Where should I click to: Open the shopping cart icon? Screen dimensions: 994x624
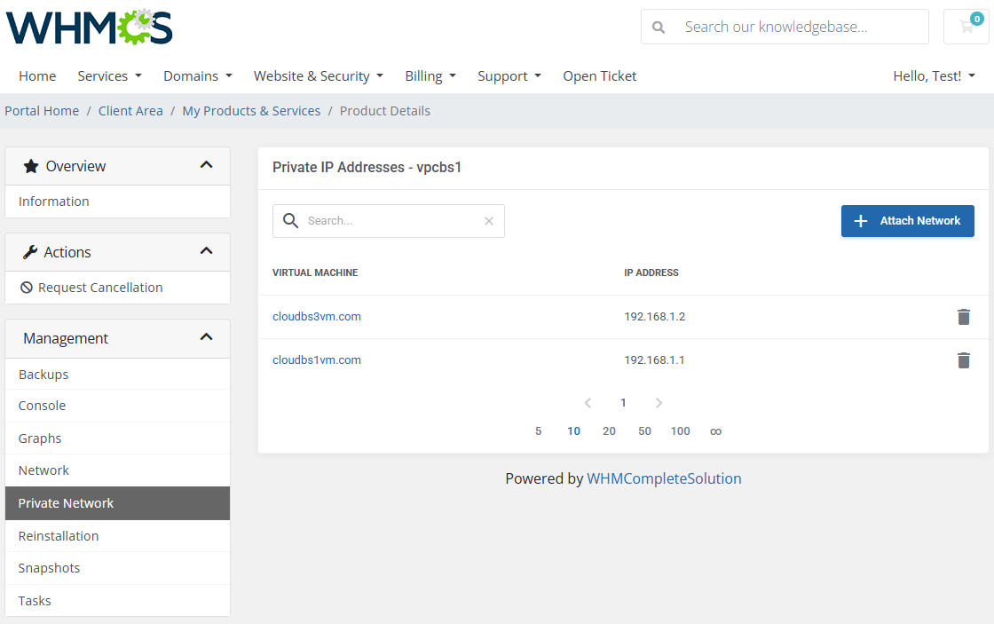click(966, 27)
